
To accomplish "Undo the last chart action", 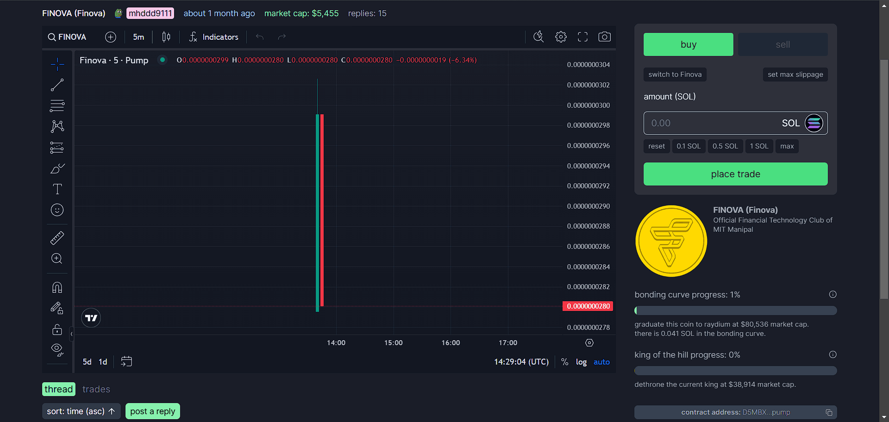I will [x=260, y=37].
